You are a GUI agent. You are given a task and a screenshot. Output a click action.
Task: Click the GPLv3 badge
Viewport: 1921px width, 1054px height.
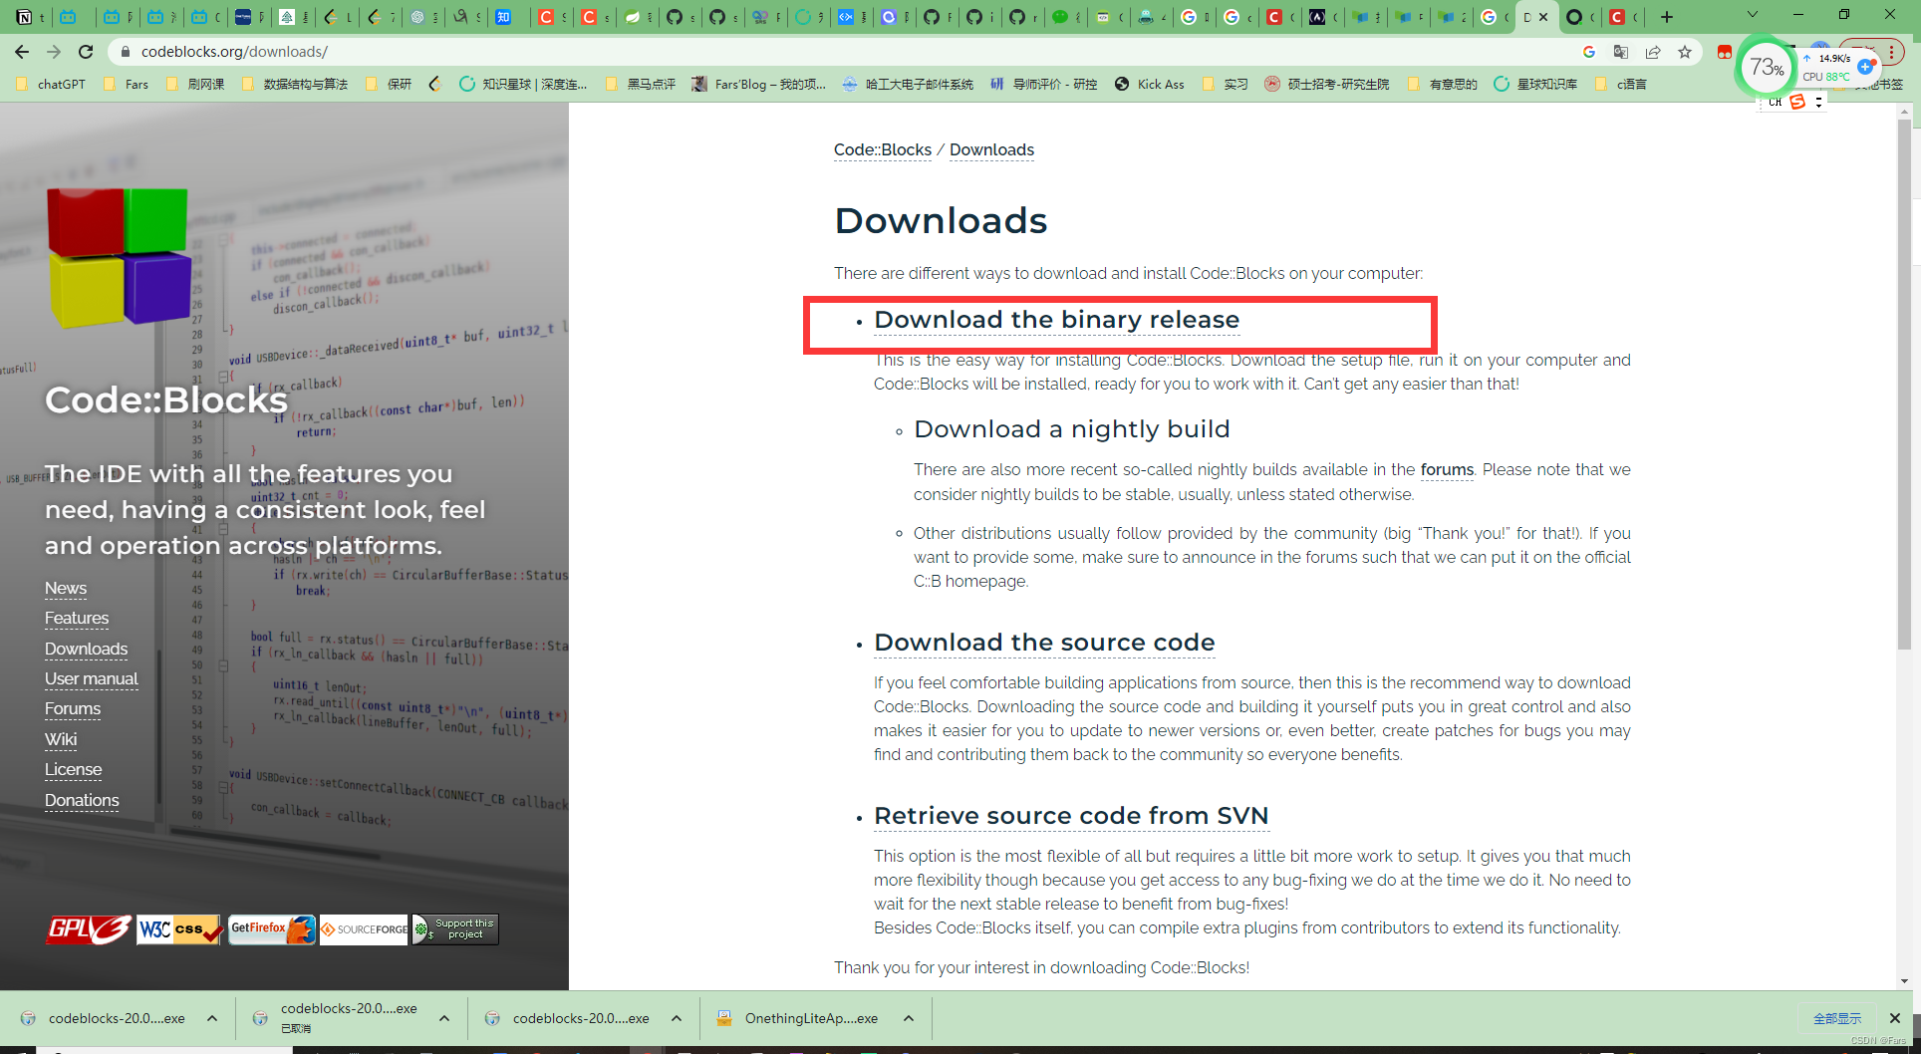[89, 929]
